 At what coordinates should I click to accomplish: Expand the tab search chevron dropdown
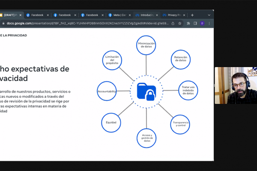209,15
